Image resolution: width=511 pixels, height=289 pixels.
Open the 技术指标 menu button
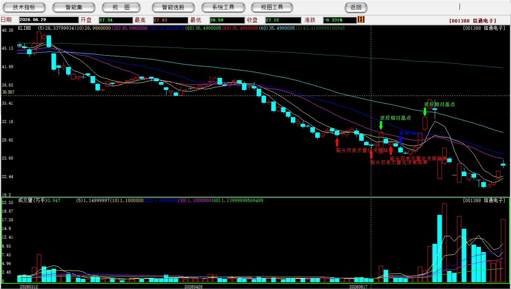pyautogui.click(x=24, y=7)
